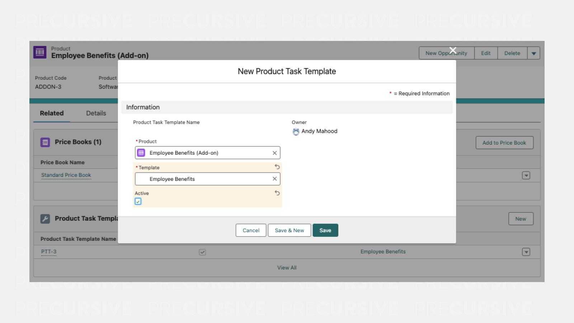This screenshot has width=574, height=323.
Task: Open the Standard Price Book link
Action: pos(66,175)
